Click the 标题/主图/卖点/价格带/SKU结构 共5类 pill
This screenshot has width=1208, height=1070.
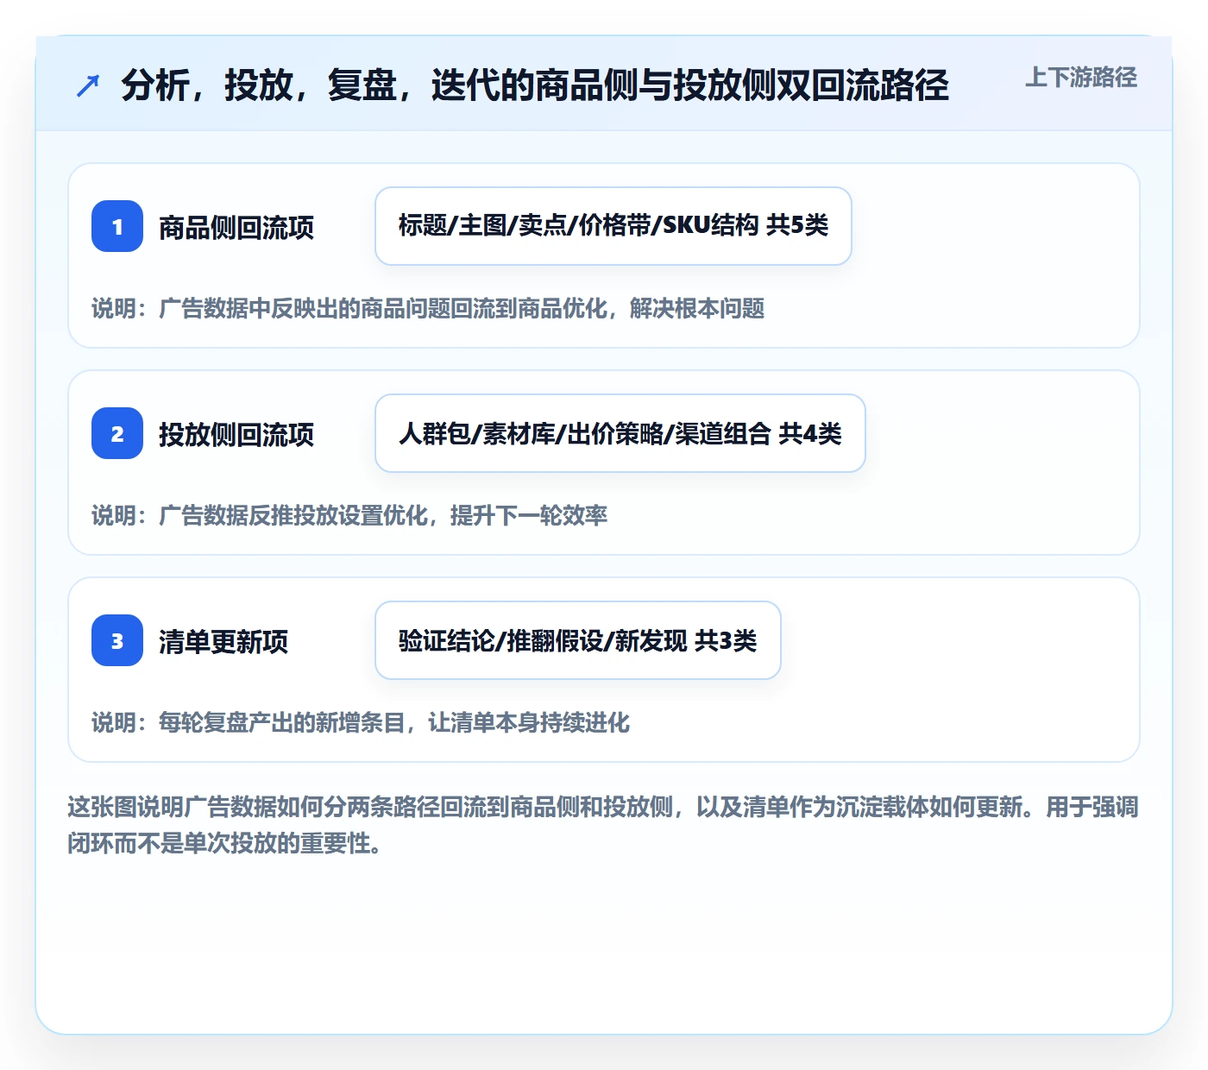(x=613, y=226)
